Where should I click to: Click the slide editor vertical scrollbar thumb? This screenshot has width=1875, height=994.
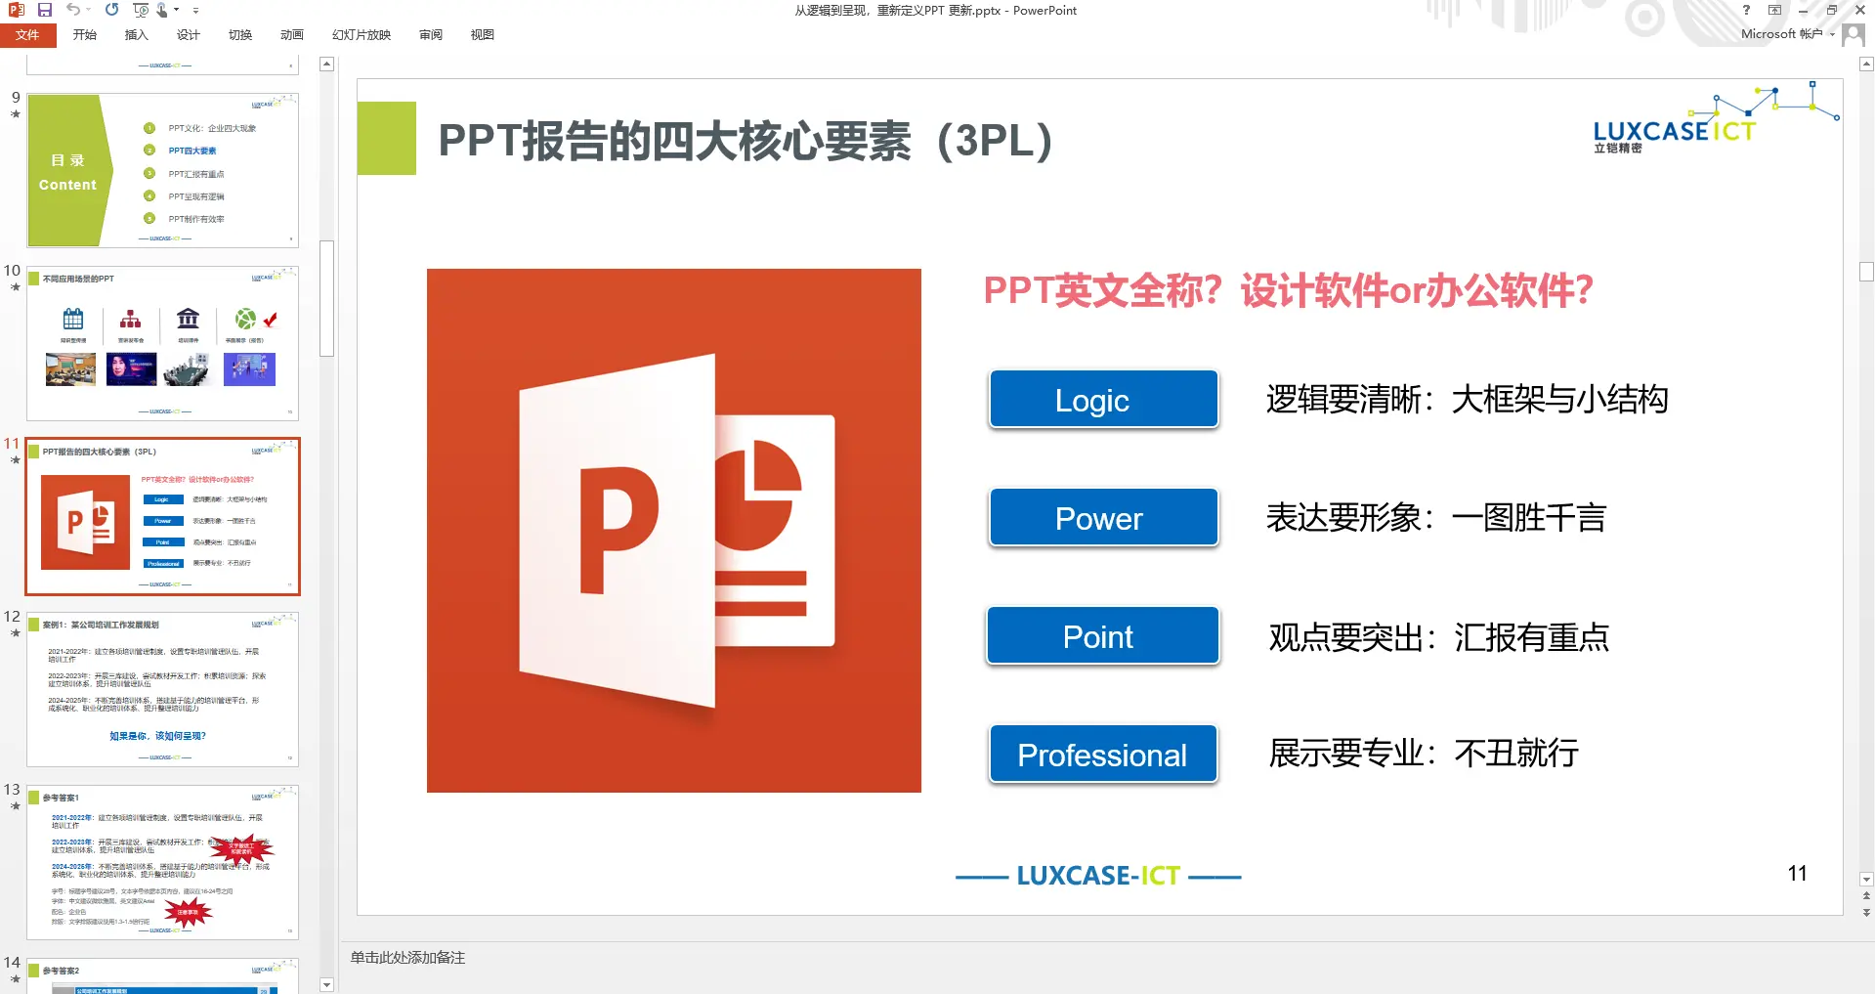1866,272
